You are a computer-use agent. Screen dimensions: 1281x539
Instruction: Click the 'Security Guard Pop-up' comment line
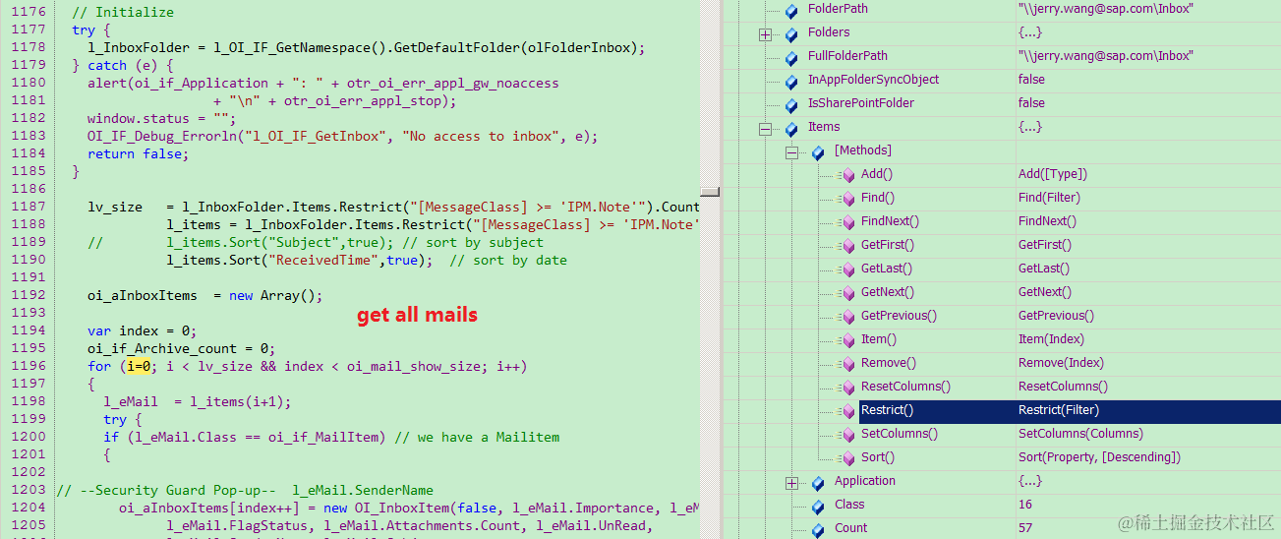(245, 490)
